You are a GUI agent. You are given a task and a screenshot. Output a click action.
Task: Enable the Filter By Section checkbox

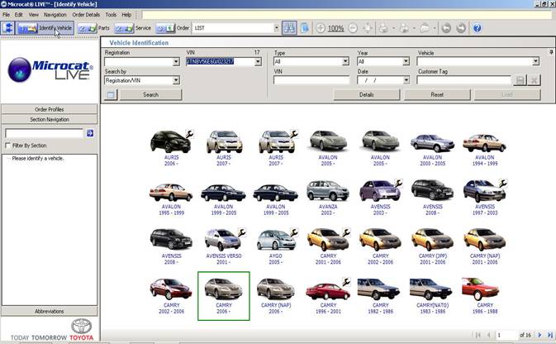coord(7,146)
